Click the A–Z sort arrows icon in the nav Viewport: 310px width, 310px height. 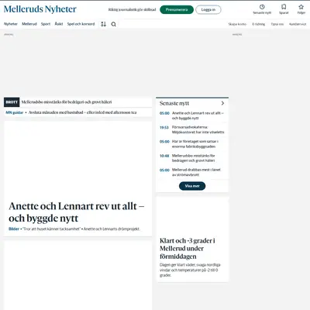click(103, 24)
